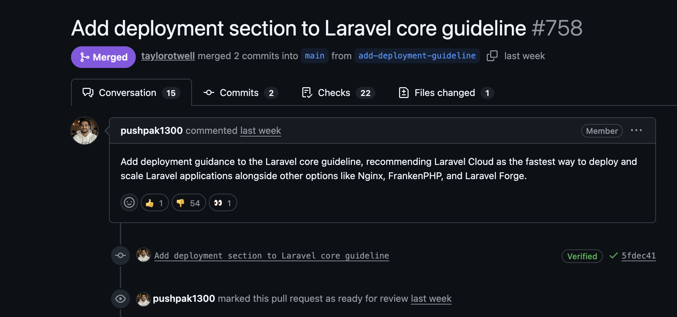Click the copy branch name icon

click(492, 55)
